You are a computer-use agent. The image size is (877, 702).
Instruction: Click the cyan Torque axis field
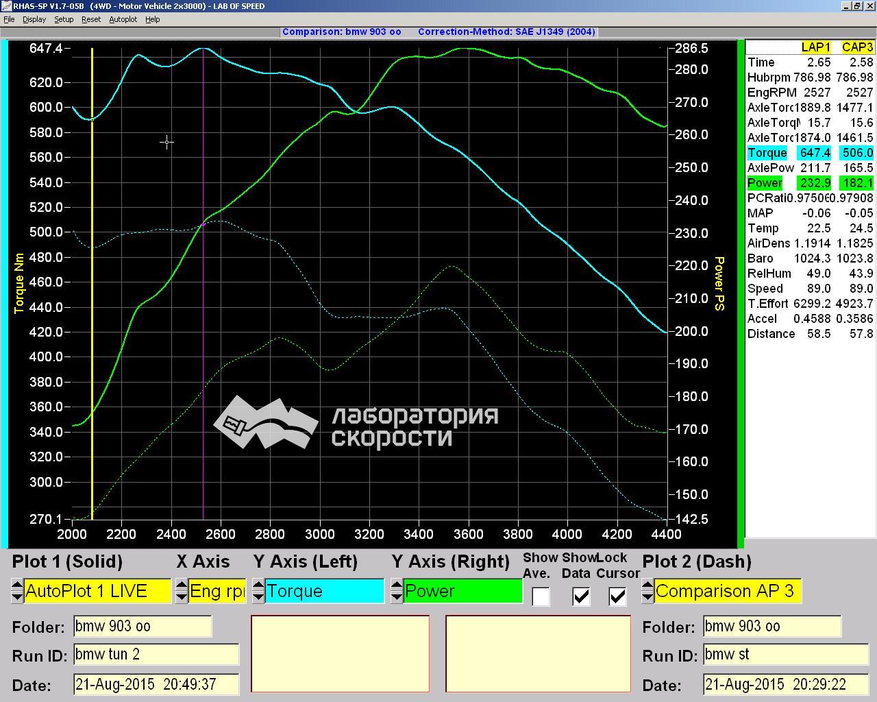tap(324, 591)
